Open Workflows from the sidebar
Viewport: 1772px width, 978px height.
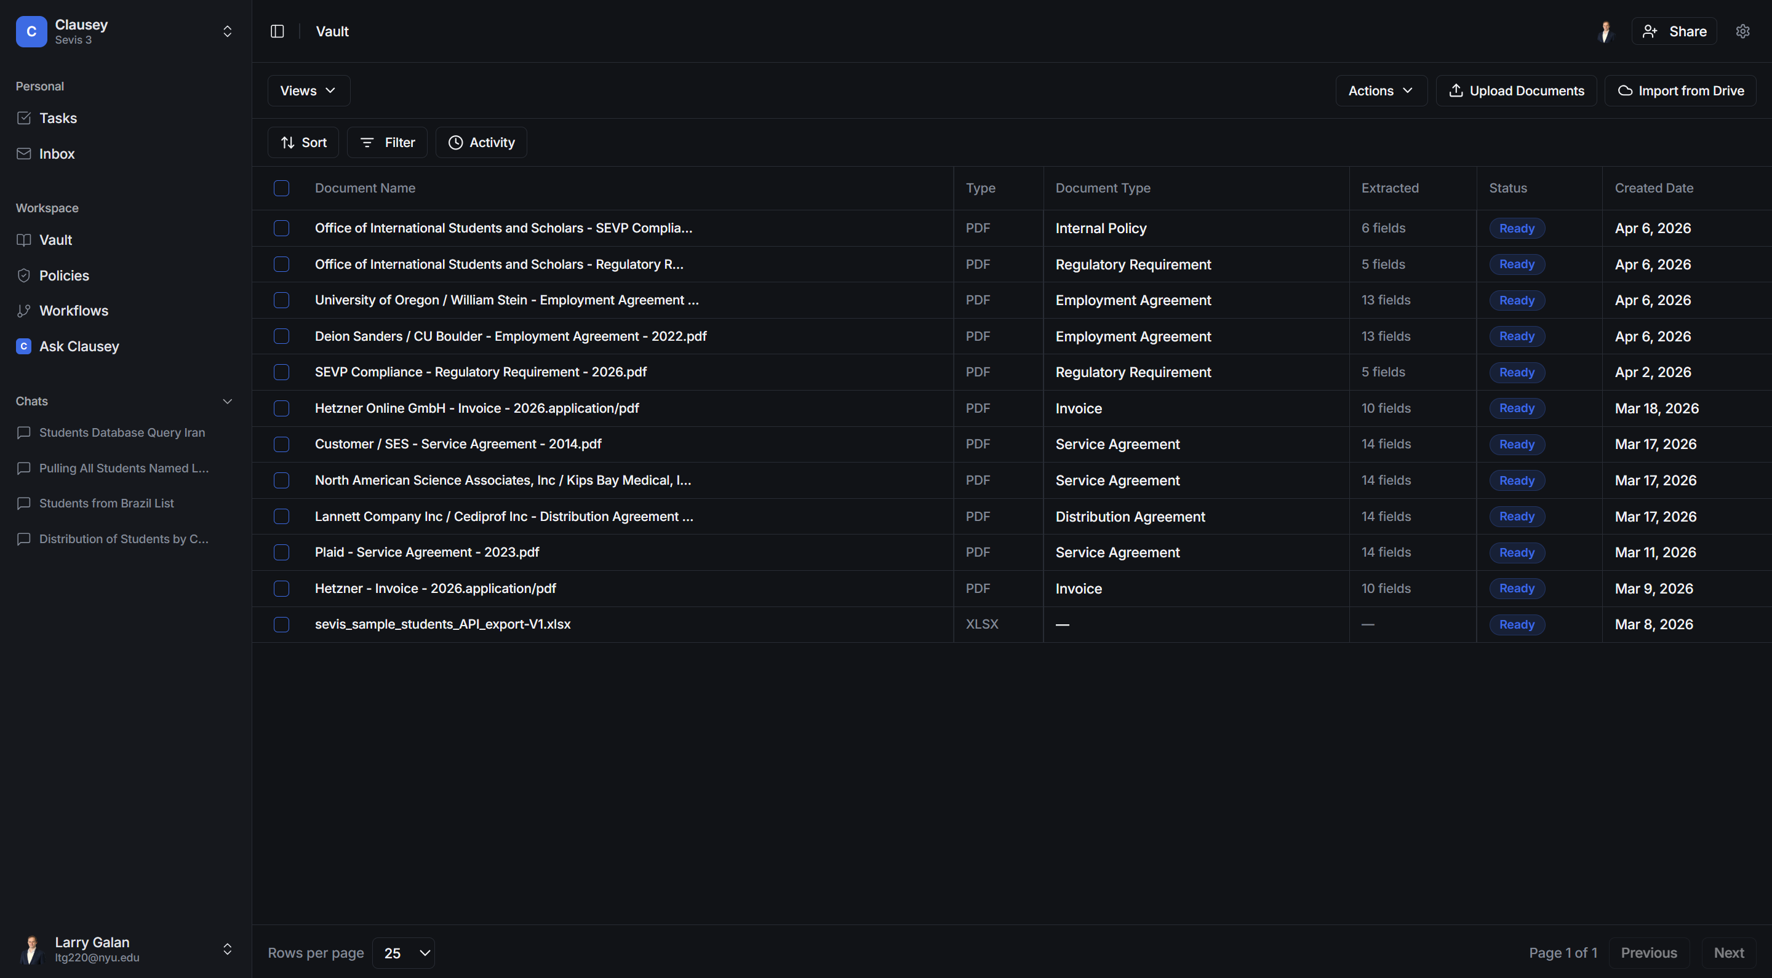point(73,310)
